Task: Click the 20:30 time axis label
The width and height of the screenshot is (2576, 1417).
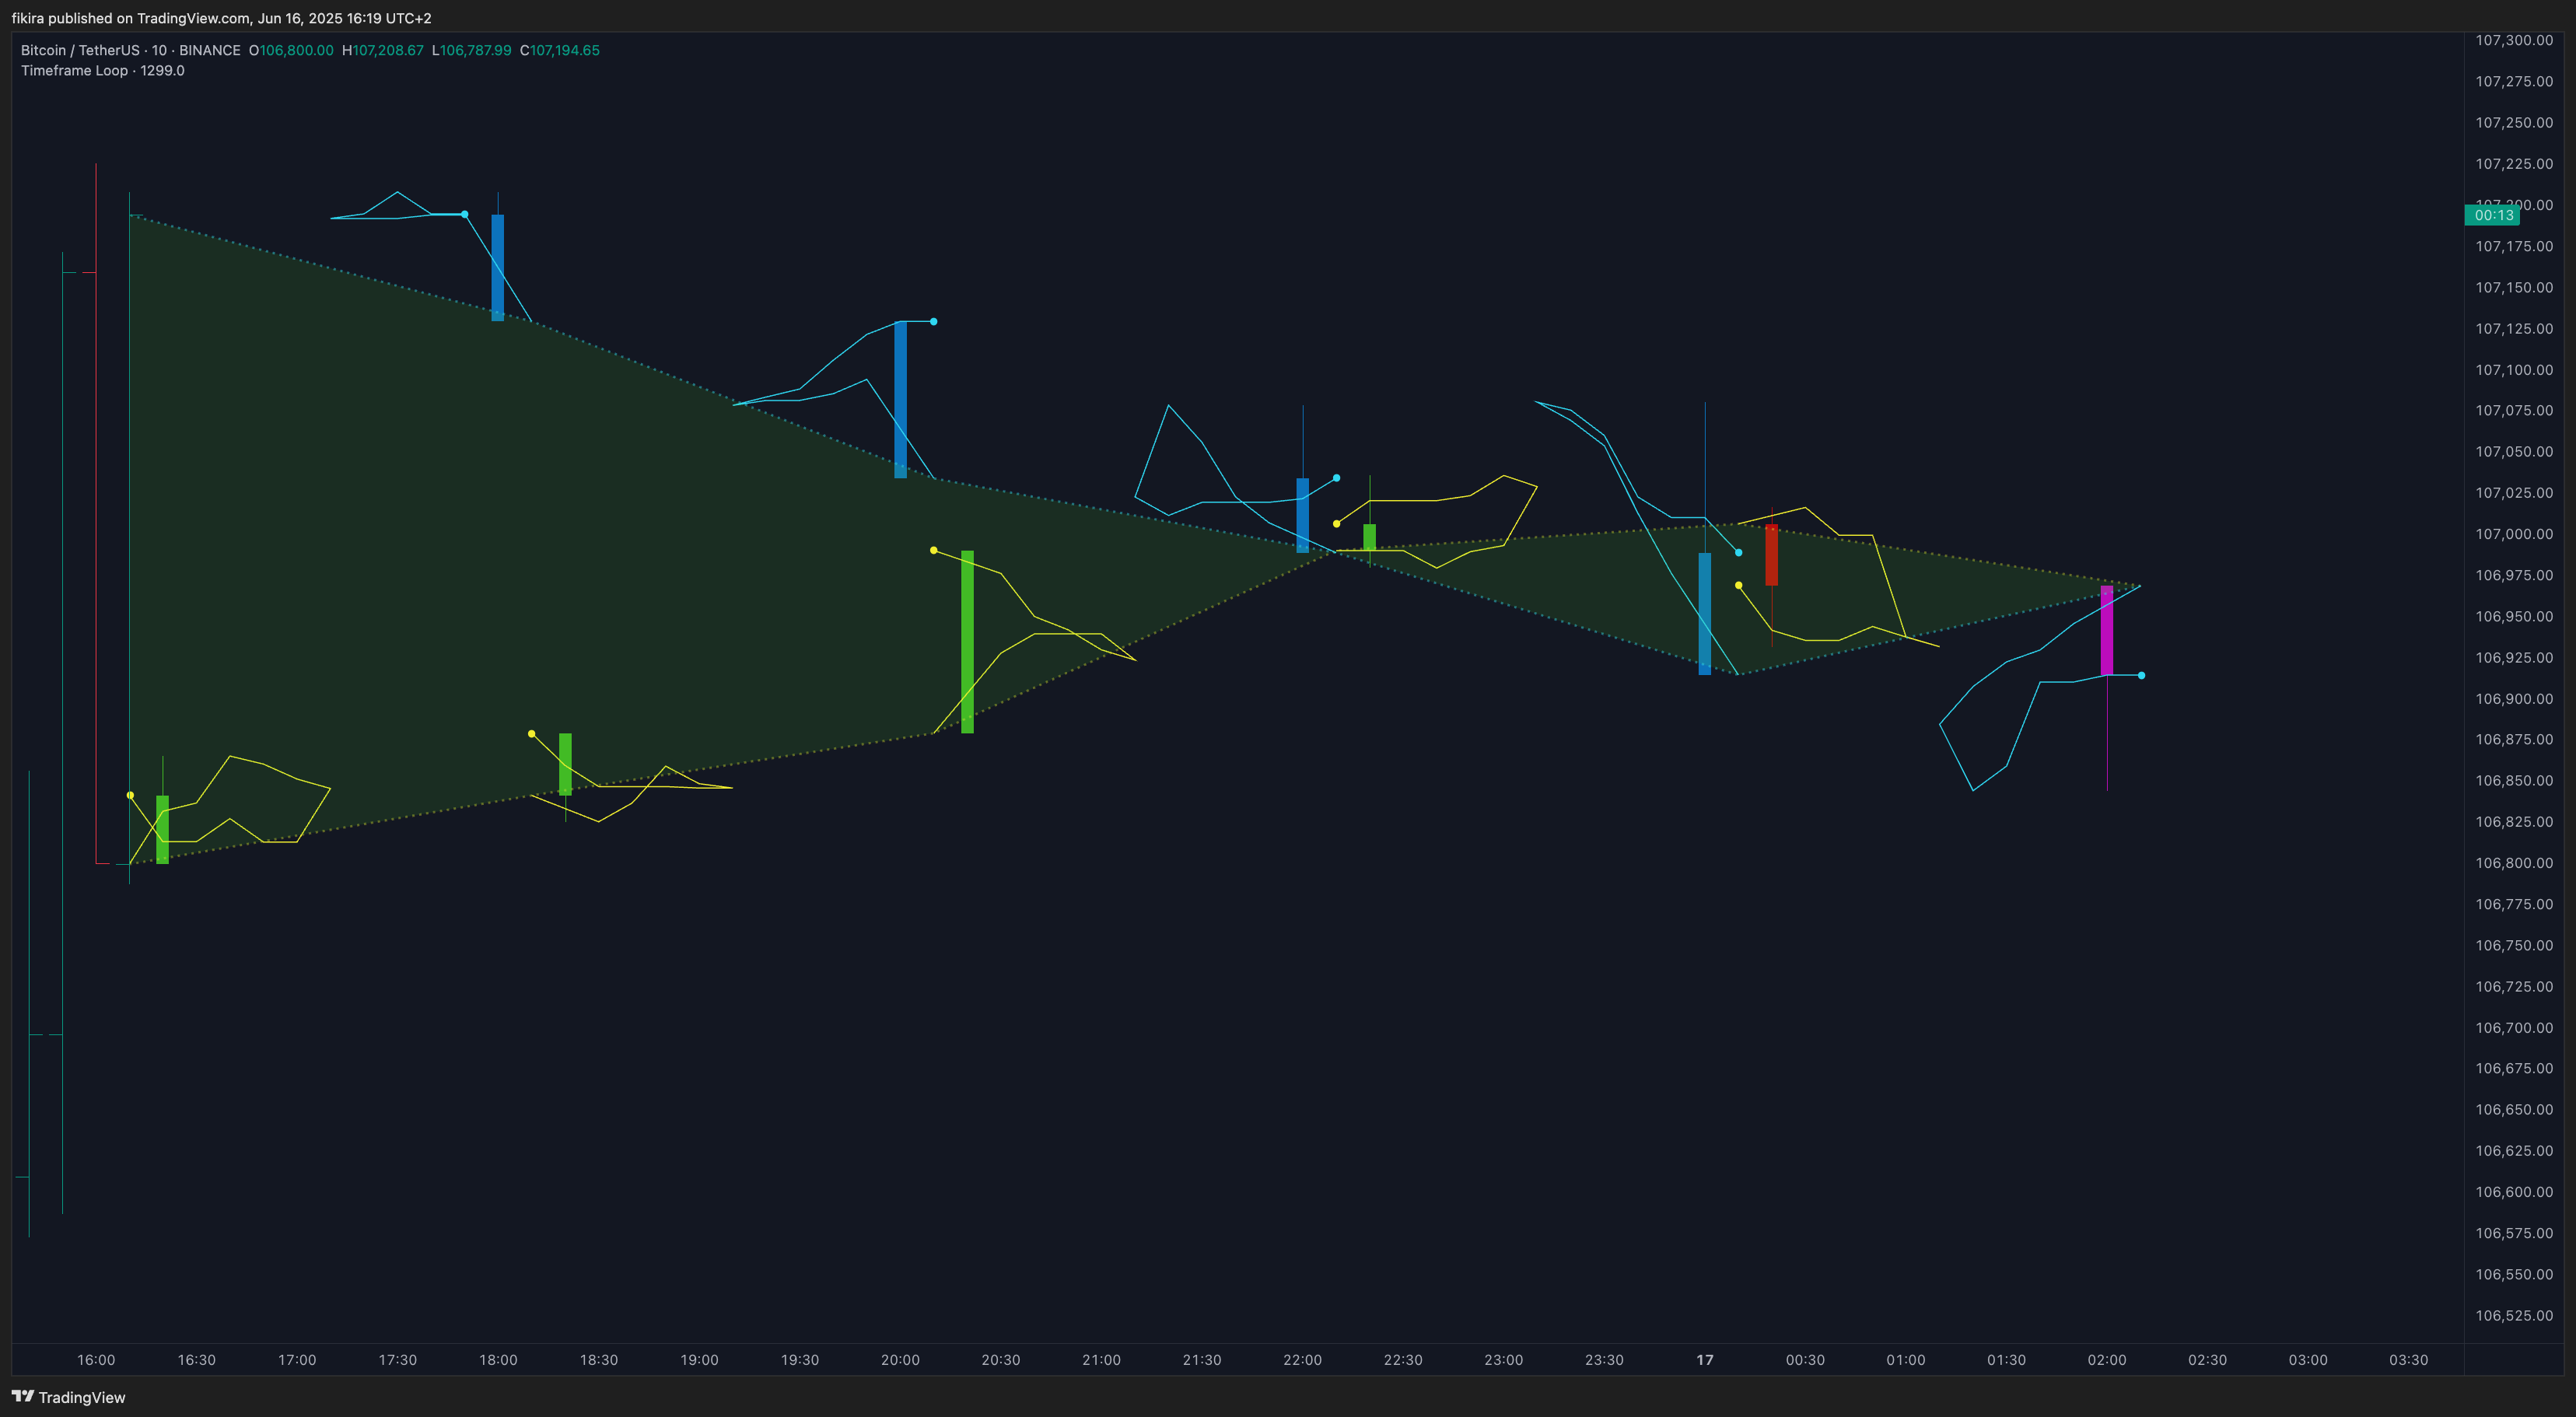Action: pyautogui.click(x=1001, y=1360)
